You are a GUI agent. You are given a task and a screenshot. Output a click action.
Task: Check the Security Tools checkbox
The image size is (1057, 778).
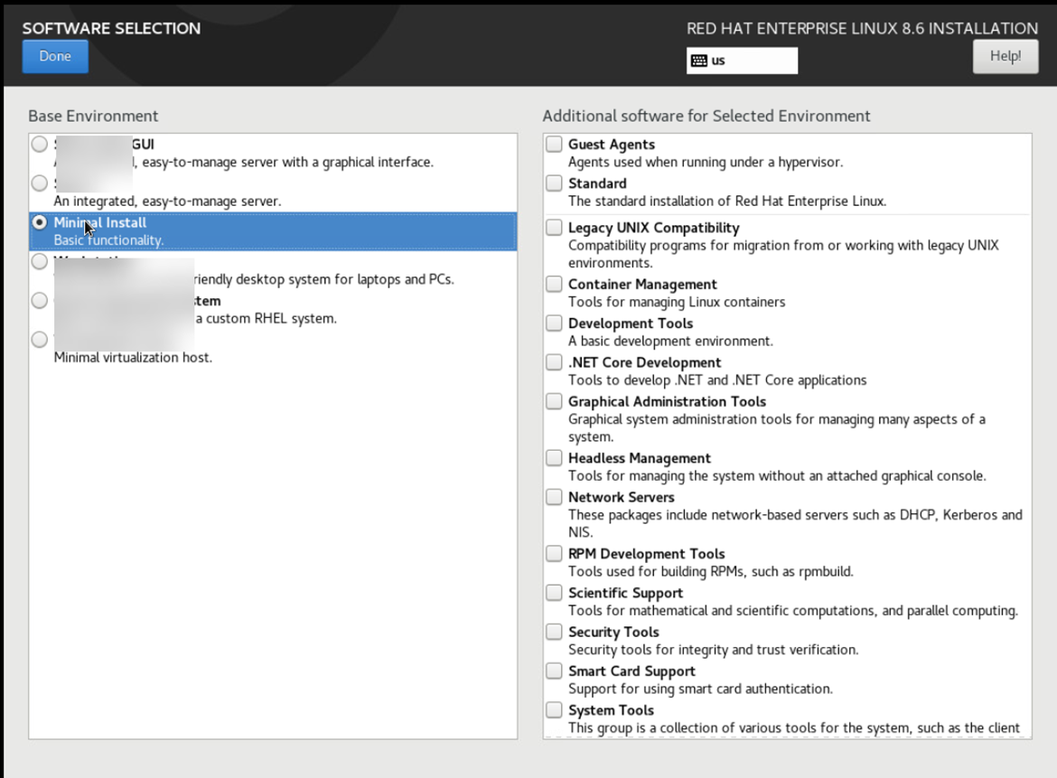click(554, 632)
